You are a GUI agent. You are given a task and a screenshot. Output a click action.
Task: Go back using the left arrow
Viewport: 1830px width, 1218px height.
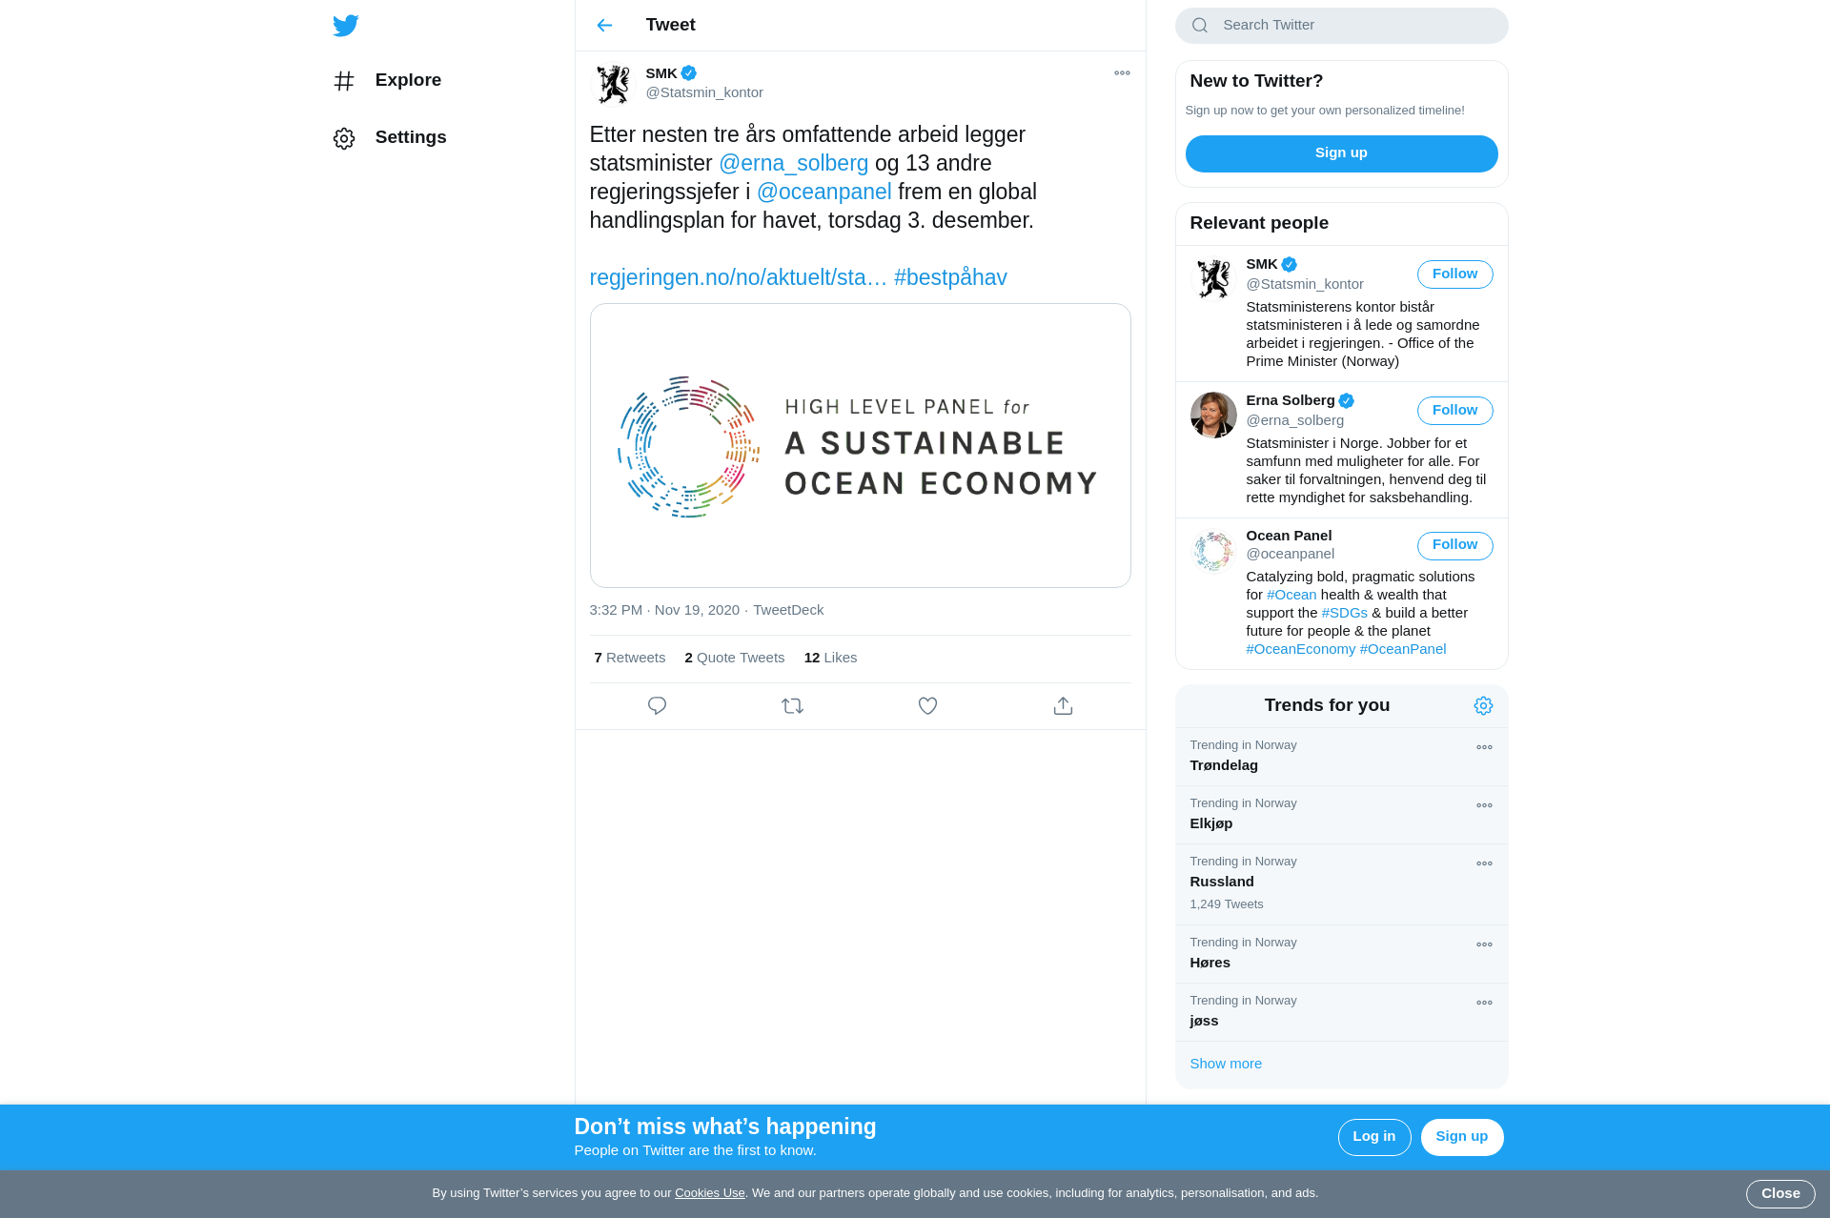click(604, 26)
